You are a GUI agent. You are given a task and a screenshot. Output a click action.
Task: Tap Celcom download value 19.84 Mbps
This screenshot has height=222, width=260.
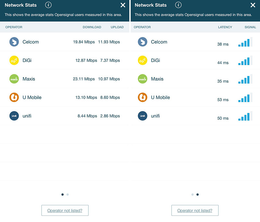click(x=84, y=42)
